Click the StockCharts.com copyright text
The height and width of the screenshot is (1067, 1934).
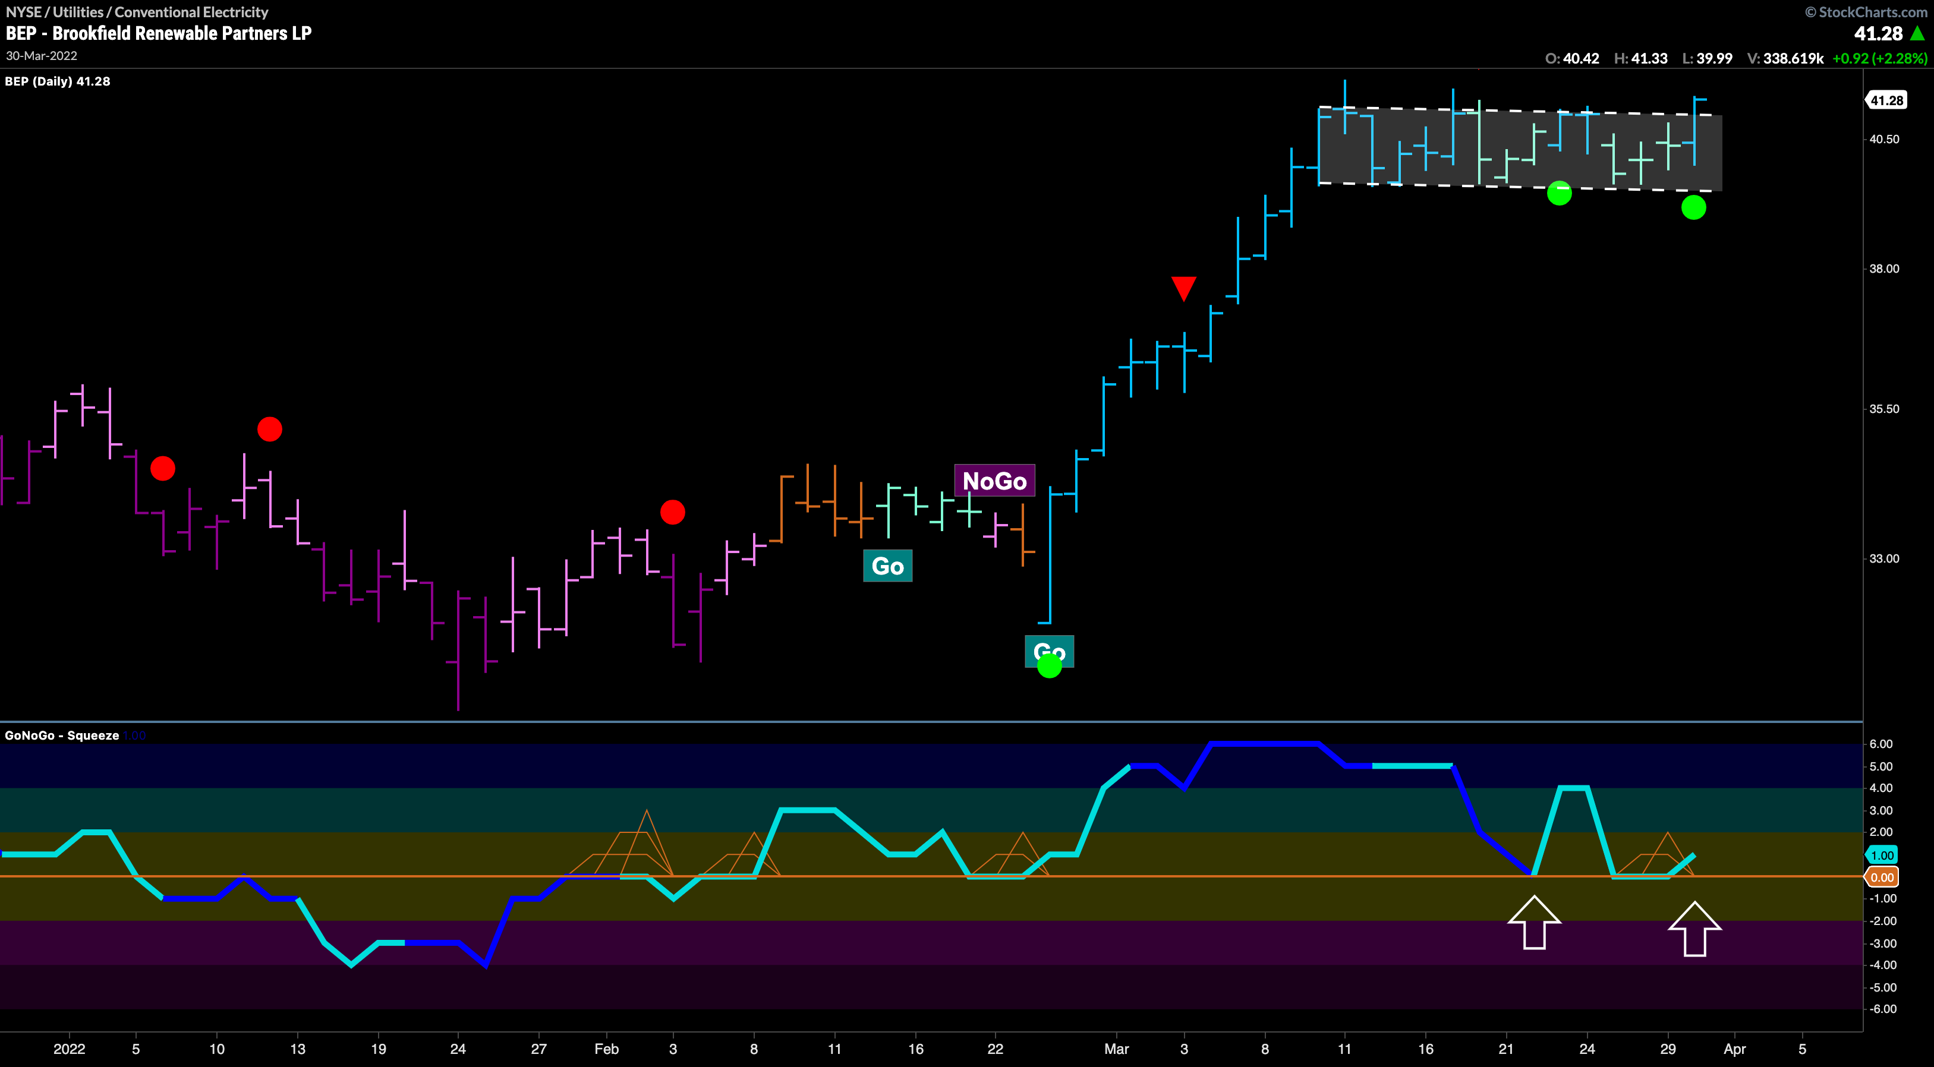(x=1866, y=12)
